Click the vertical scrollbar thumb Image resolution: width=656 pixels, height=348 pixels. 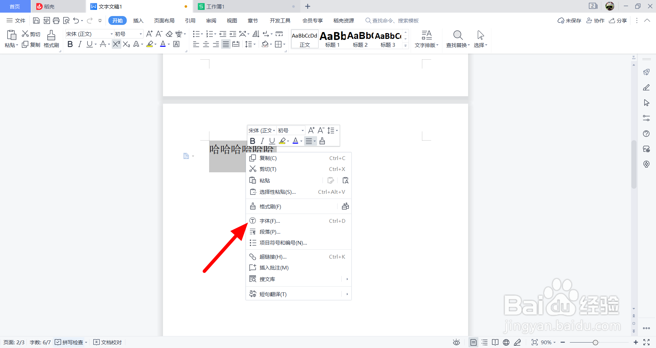tap(634, 164)
